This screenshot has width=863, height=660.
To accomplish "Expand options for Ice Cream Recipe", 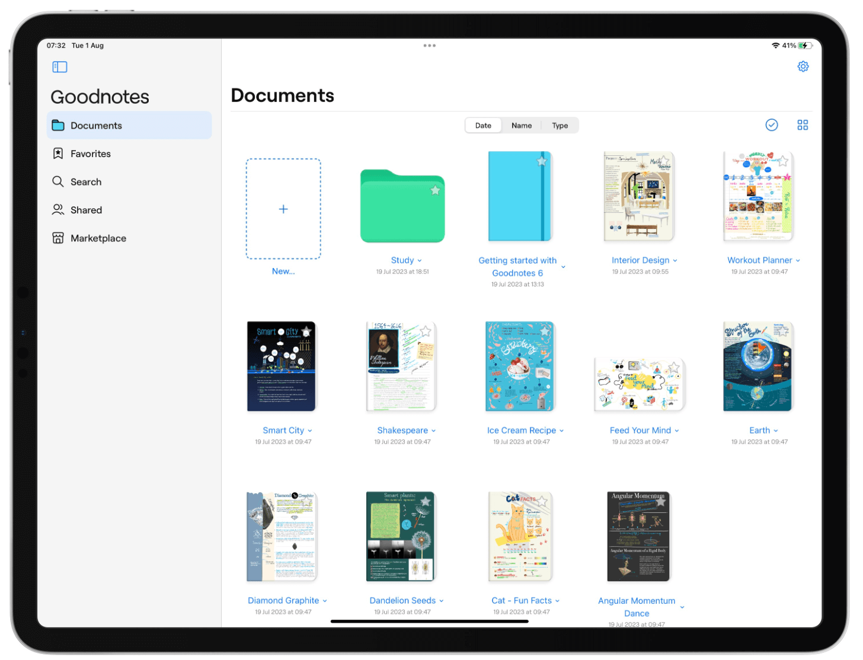I will tap(560, 431).
